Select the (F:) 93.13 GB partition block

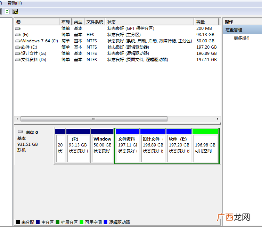point(78,146)
